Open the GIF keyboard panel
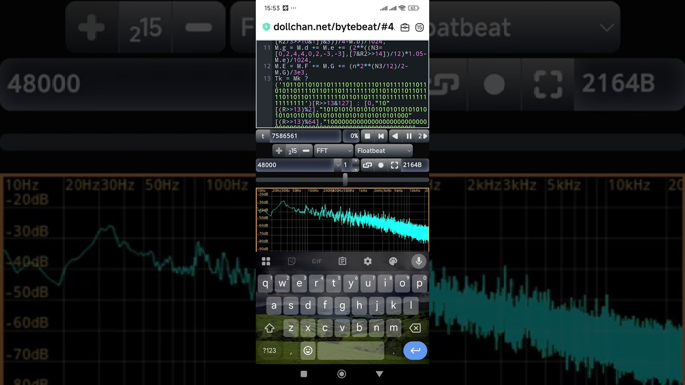Image resolution: width=685 pixels, height=385 pixels. (x=317, y=261)
